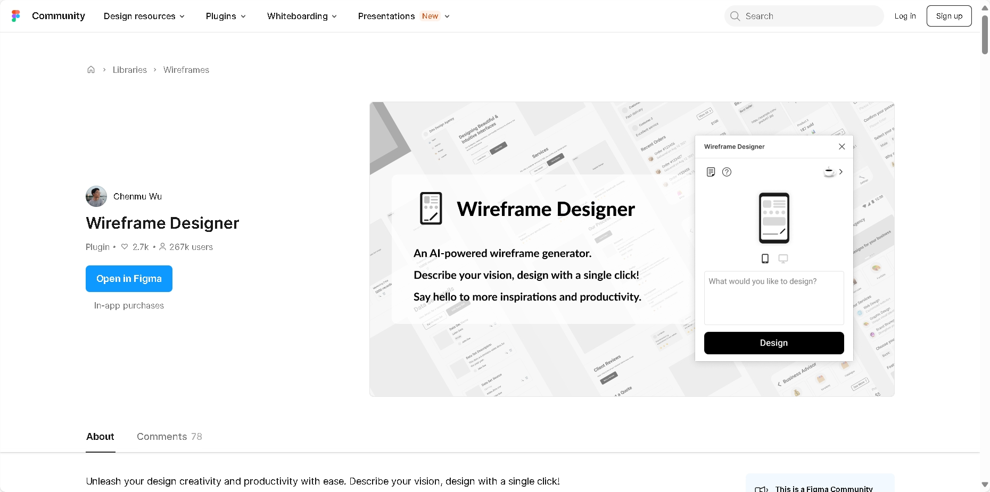Click the Figma logo icon

pos(16,16)
